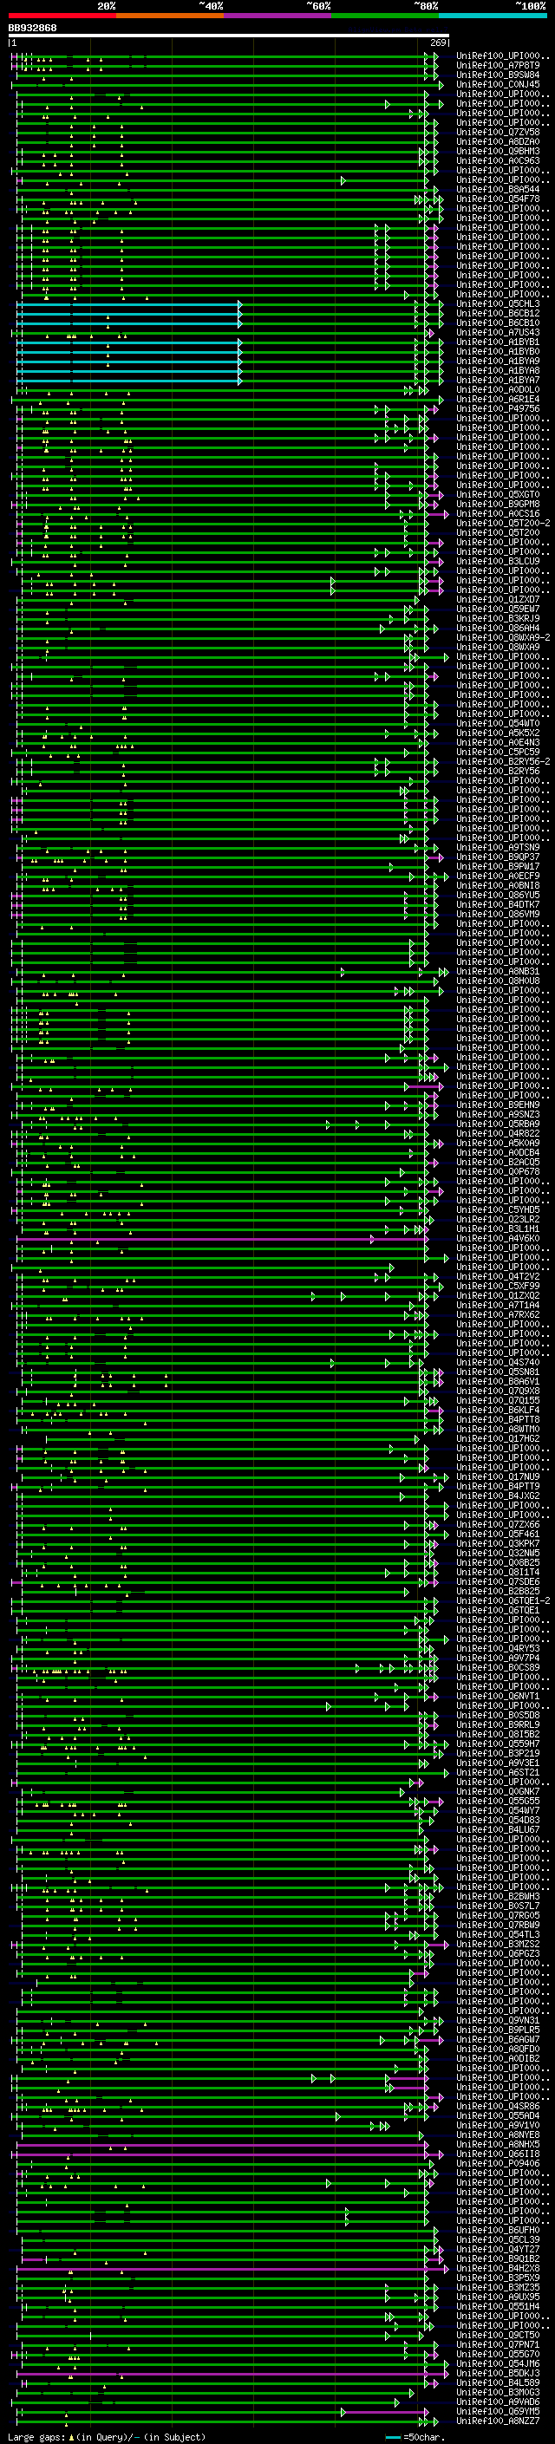Select the UniRef100_A0D0L0 label
This screenshot has height=2444, width=555.
498,390
